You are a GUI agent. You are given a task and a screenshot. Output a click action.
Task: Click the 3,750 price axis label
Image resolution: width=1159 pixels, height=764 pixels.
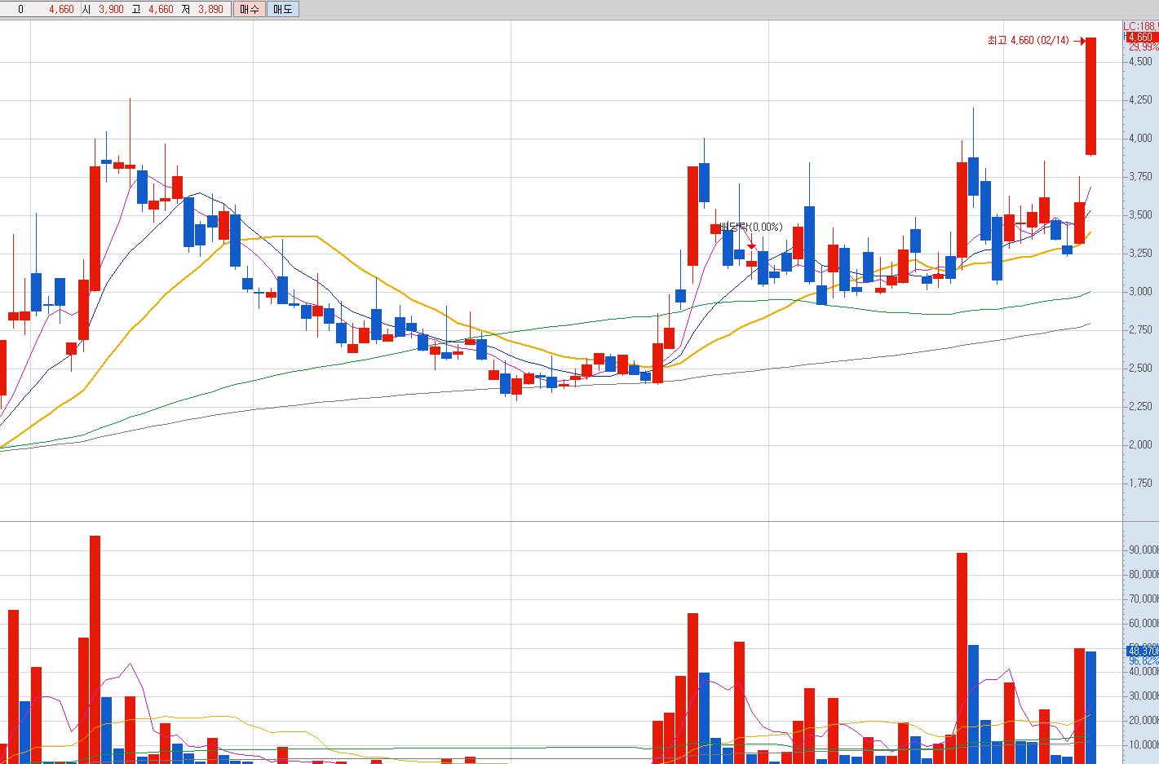(x=1141, y=176)
